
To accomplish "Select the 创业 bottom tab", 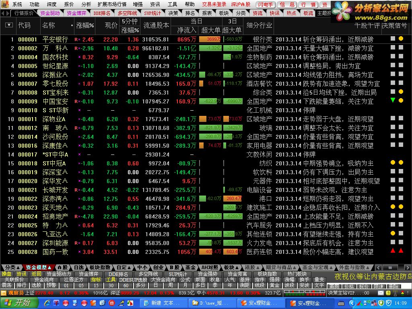I will [x=158, y=267].
